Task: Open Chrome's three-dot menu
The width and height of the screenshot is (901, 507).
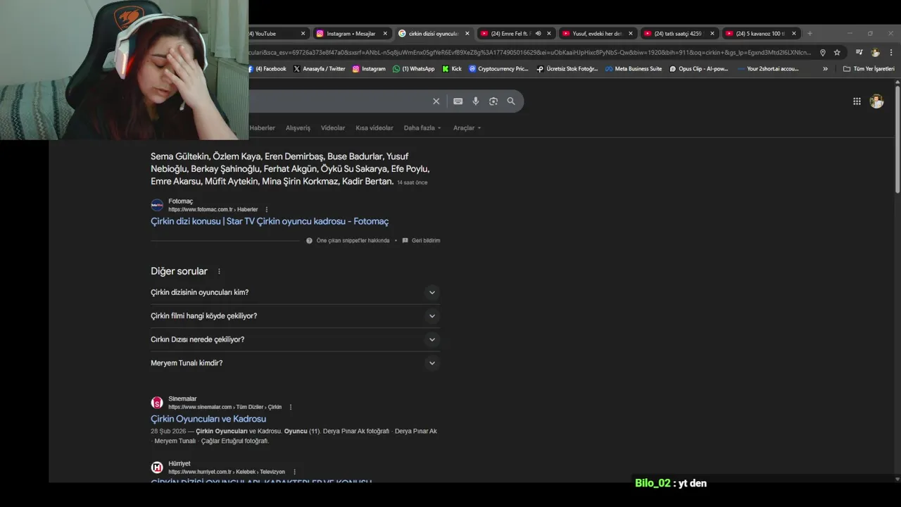Action: (x=890, y=52)
